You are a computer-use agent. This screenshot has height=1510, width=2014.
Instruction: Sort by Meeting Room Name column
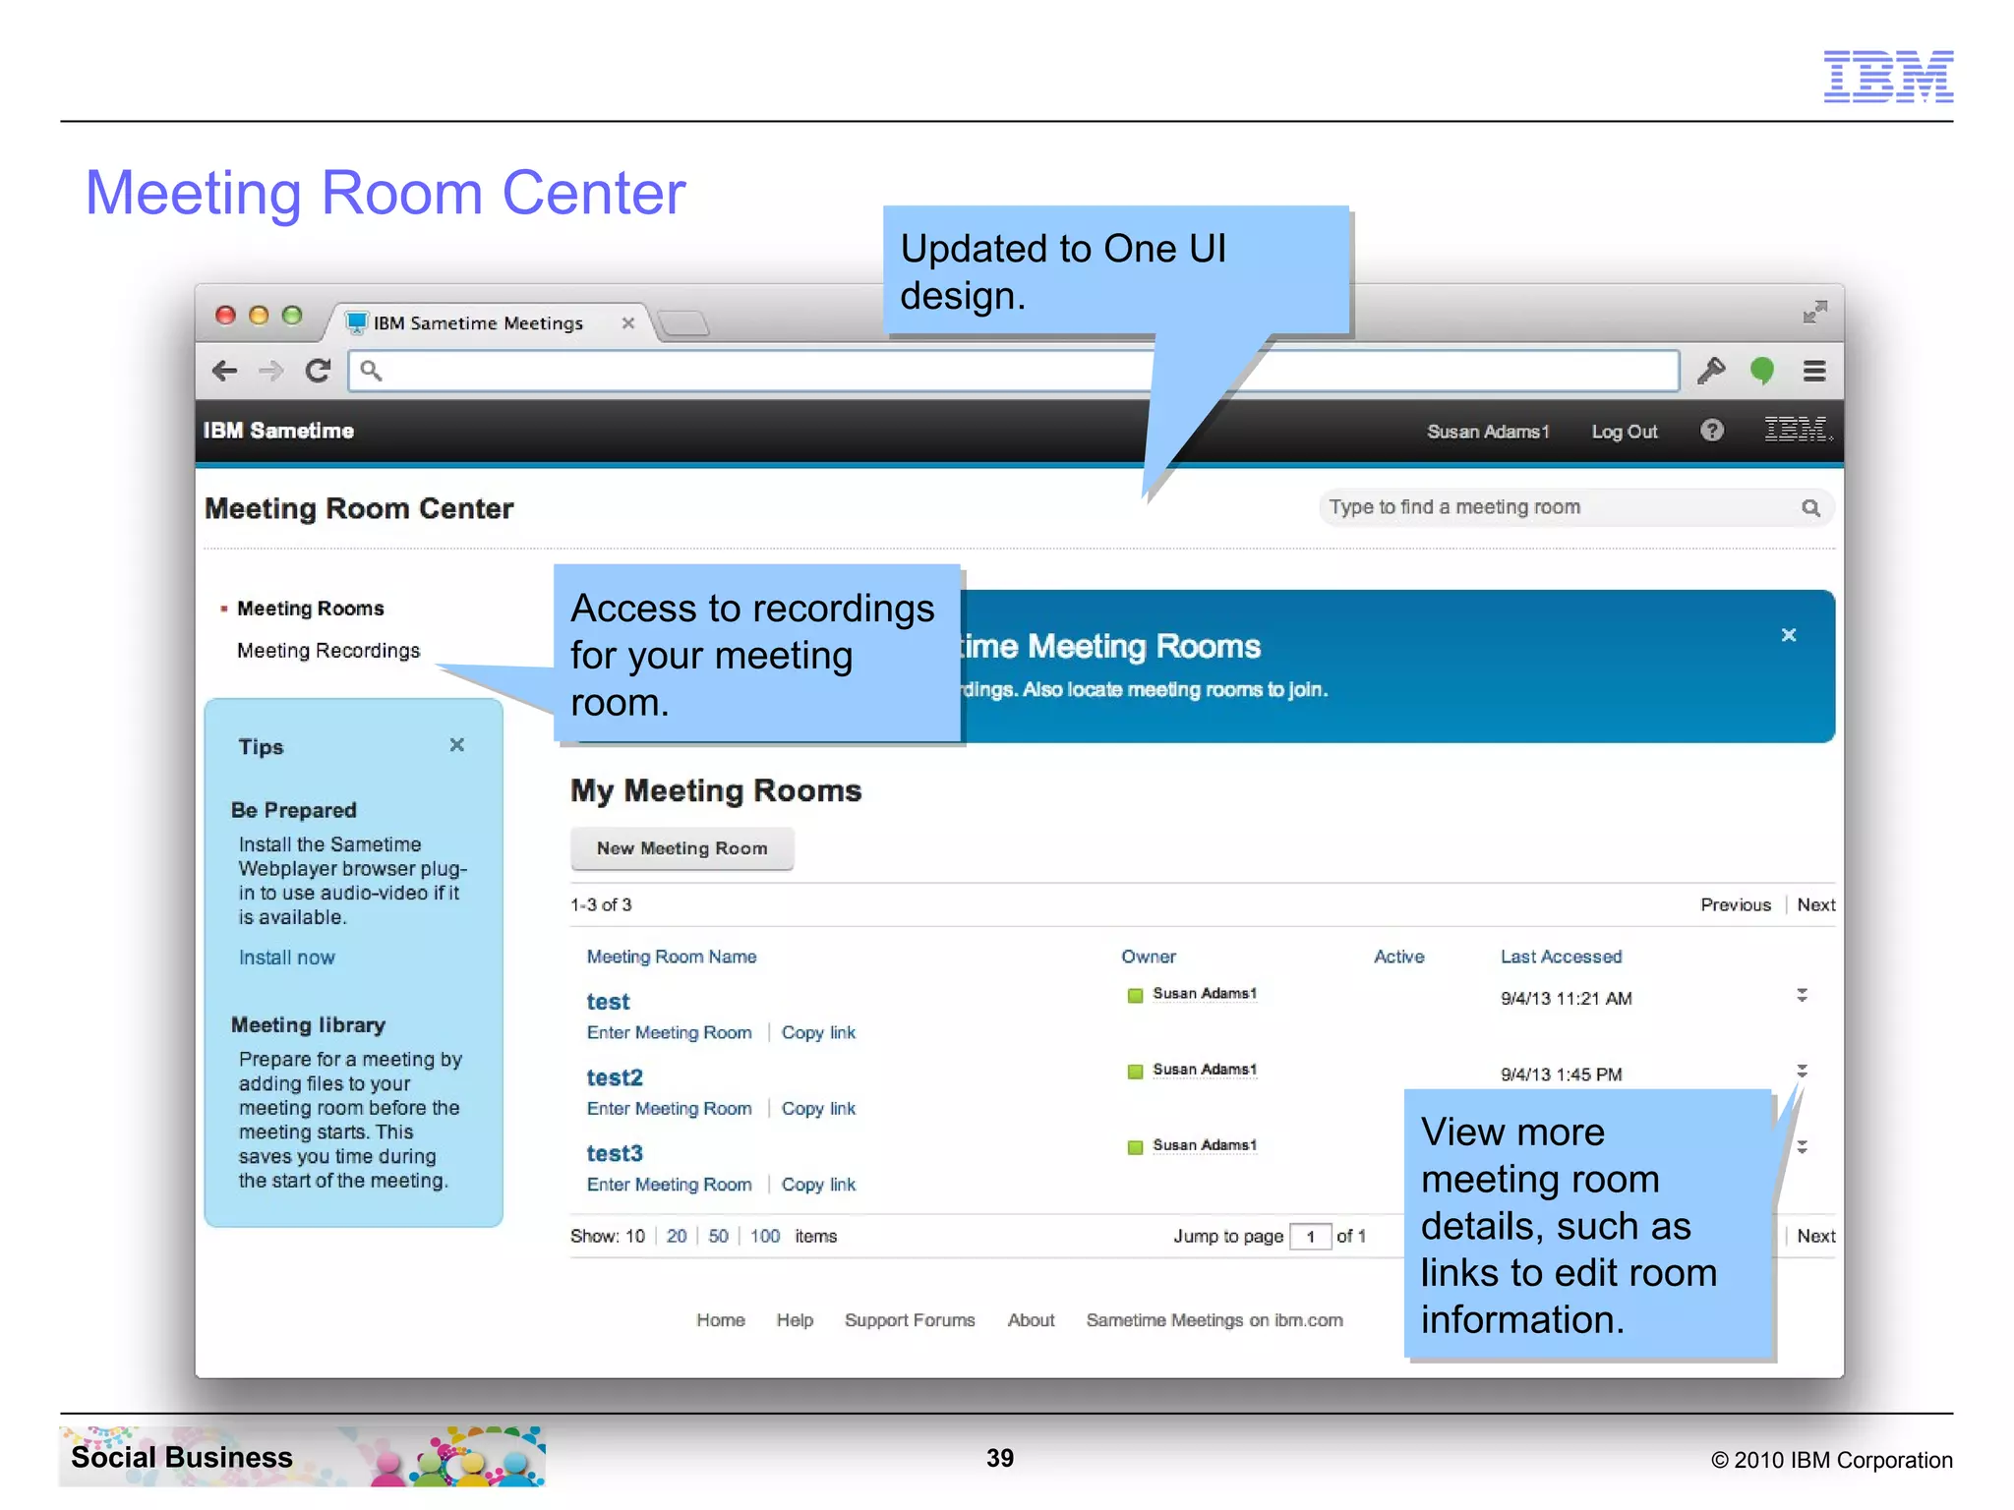point(672,957)
